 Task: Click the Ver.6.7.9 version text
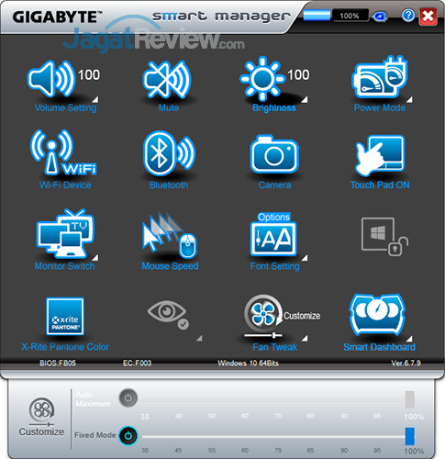(x=406, y=364)
